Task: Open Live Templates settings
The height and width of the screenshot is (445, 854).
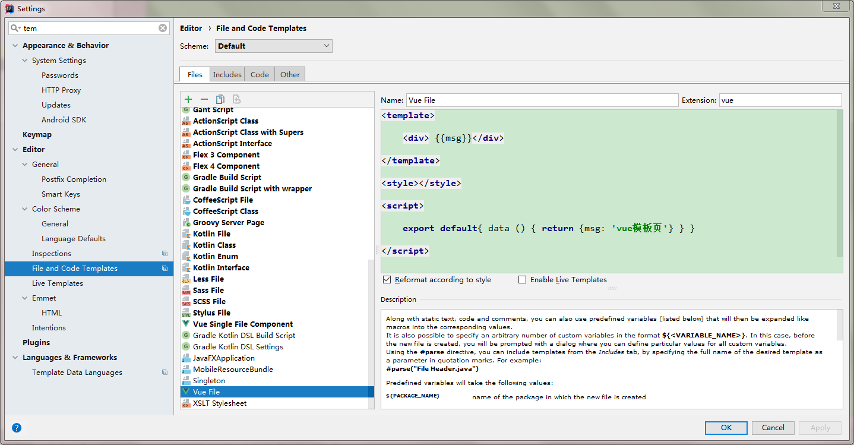Action: pyautogui.click(x=58, y=283)
